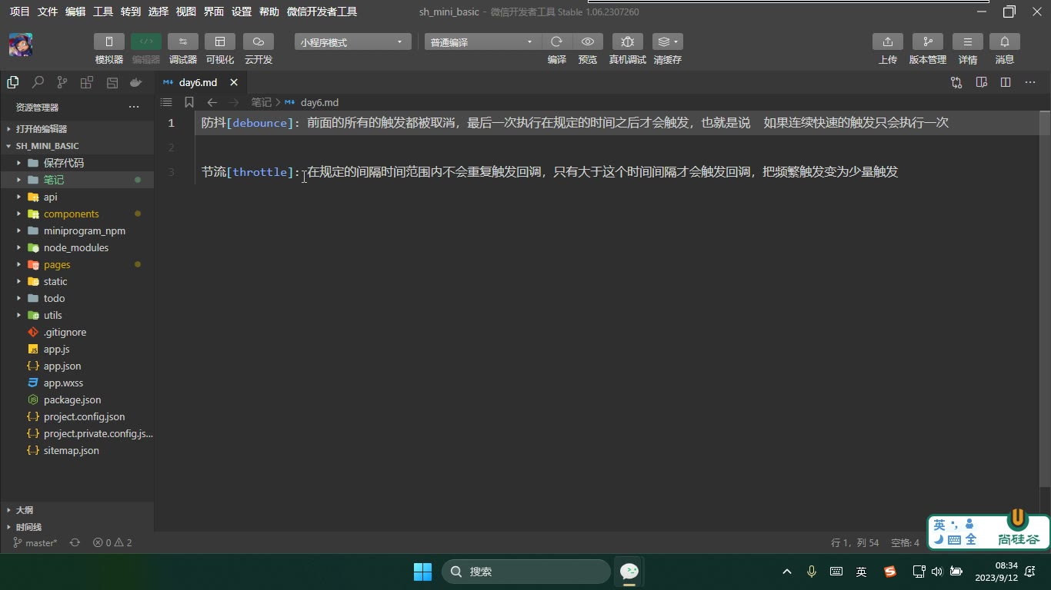This screenshot has height=590, width=1051.
Task: Open the Docker whale sidebar icon
Action: 136,82
